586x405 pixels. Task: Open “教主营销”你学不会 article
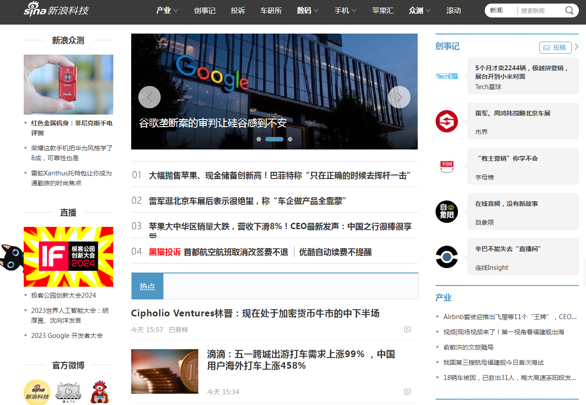click(506, 158)
